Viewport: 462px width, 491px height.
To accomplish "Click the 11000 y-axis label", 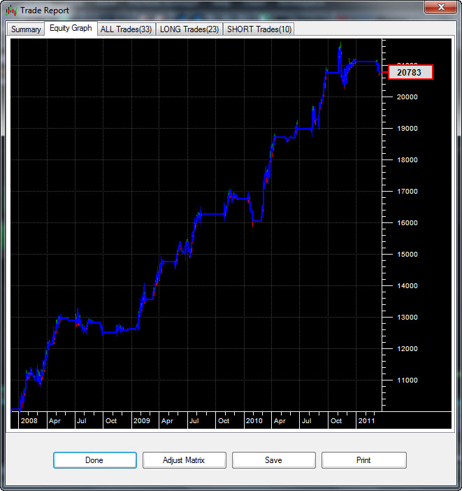I will (407, 380).
